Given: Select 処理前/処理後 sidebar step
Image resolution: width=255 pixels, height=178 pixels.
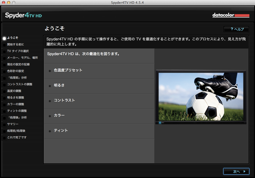Looking at the screenshot, I should [x=16, y=131].
